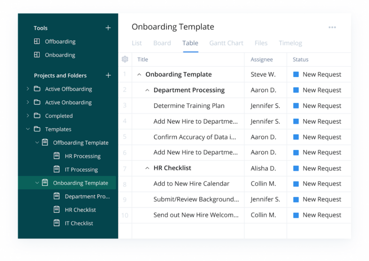
Task: Click the plus icon beside Projects and Folders
Action: point(108,75)
